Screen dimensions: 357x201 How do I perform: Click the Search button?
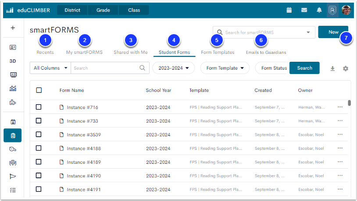coord(304,68)
